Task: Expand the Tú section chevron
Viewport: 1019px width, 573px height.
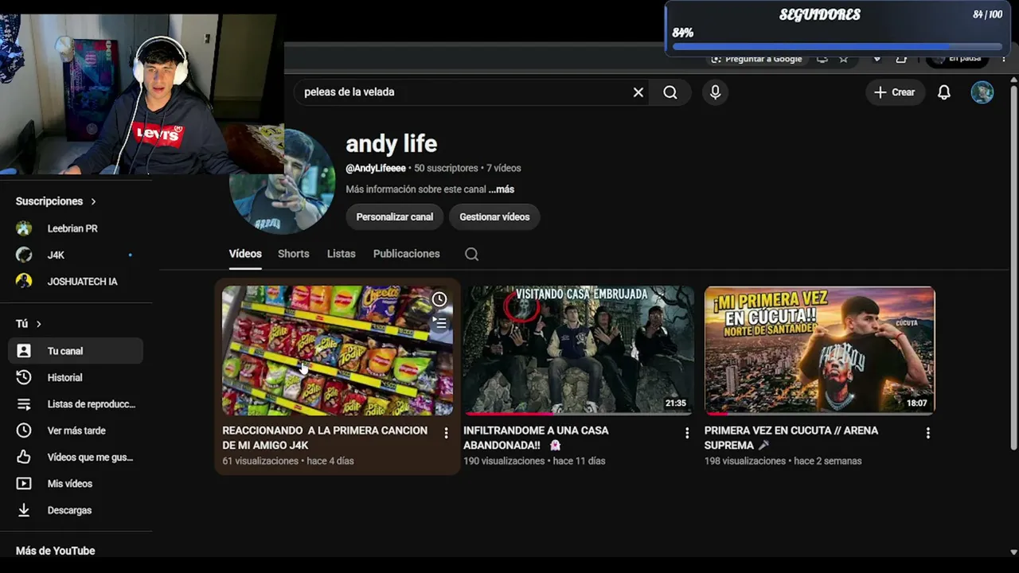Action: [x=38, y=324]
